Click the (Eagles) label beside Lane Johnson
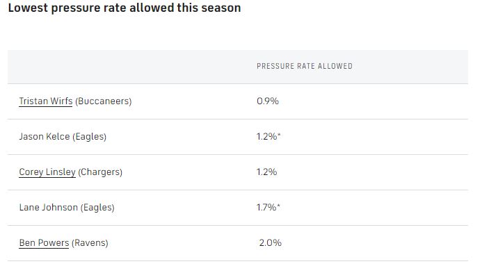482x273 pixels. tap(97, 207)
